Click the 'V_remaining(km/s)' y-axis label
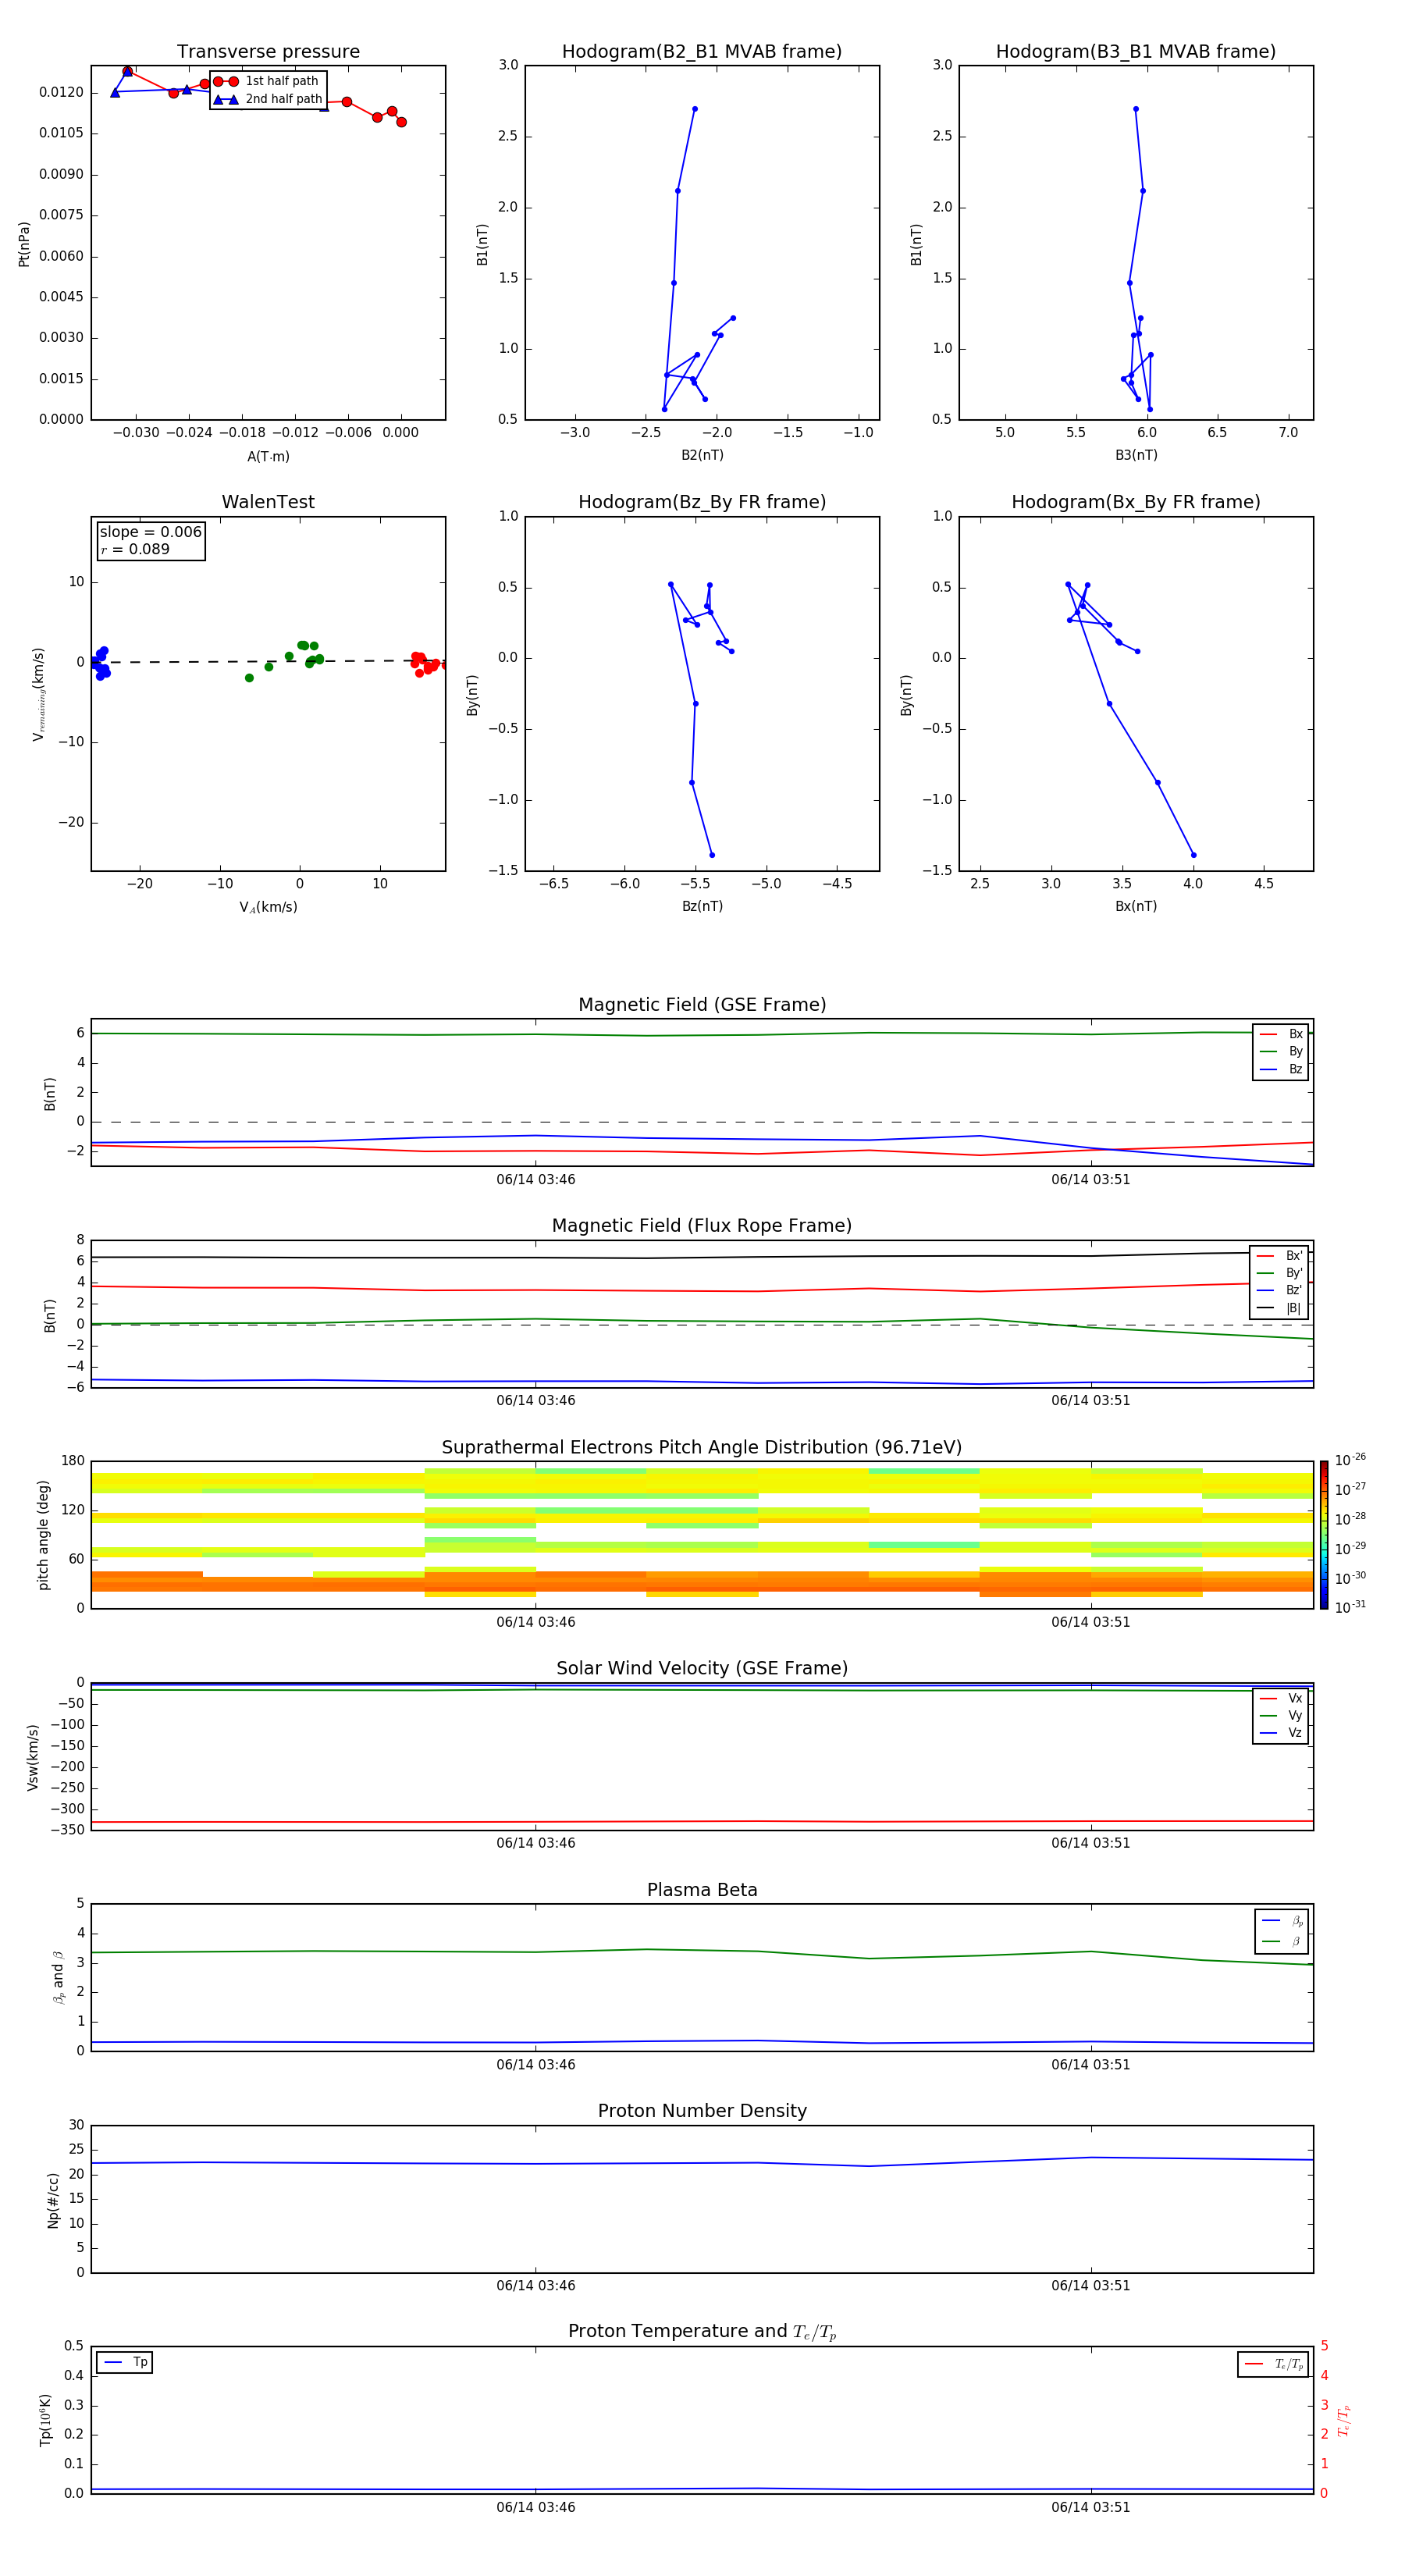Screen dimensions: 1405x2576 pos(38,694)
